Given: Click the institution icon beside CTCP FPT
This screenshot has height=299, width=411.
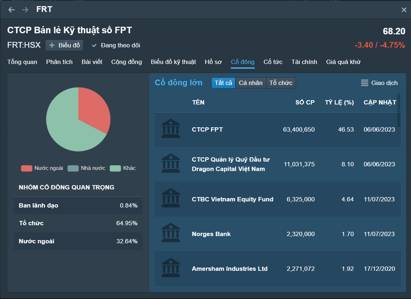Looking at the screenshot, I should pyautogui.click(x=171, y=129).
